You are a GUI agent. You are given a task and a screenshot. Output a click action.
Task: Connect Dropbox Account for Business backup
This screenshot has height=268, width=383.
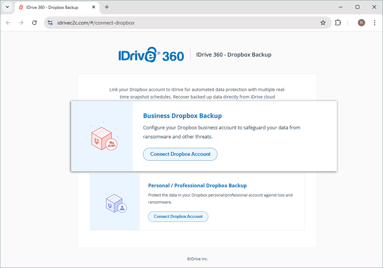click(180, 154)
